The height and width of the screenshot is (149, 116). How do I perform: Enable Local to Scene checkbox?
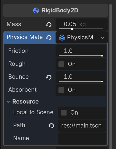pyautogui.click(x=64, y=113)
